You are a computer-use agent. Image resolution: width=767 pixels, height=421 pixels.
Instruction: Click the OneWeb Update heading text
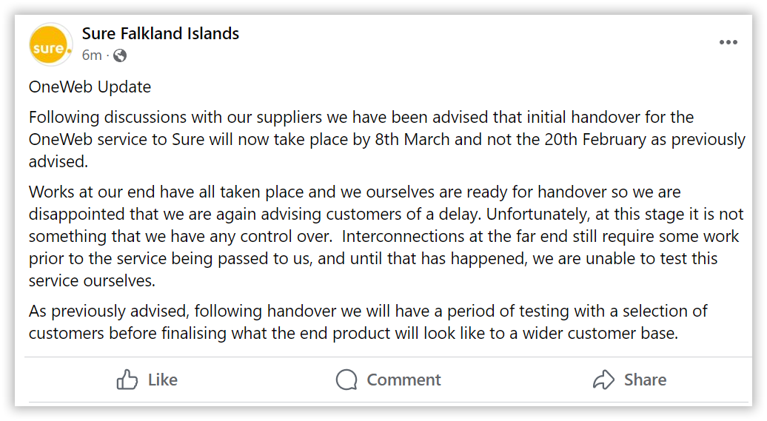90,87
